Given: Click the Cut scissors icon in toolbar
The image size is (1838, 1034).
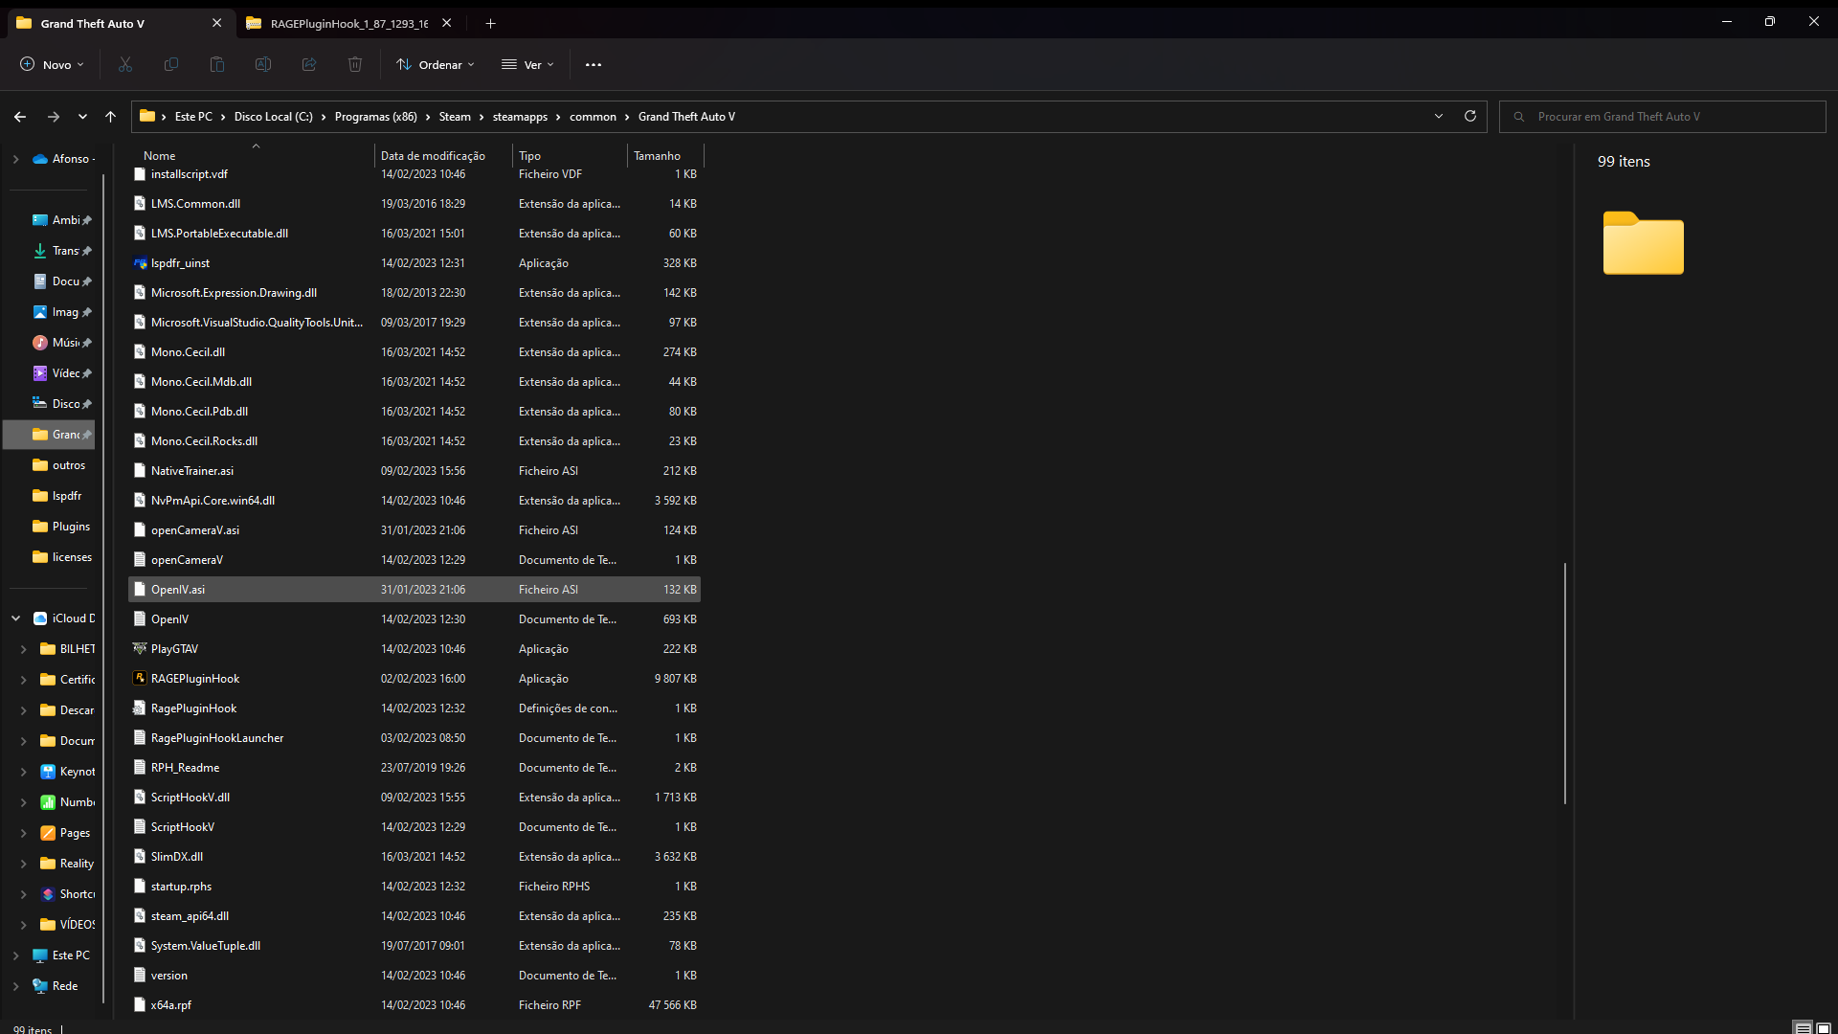Looking at the screenshot, I should [x=125, y=64].
